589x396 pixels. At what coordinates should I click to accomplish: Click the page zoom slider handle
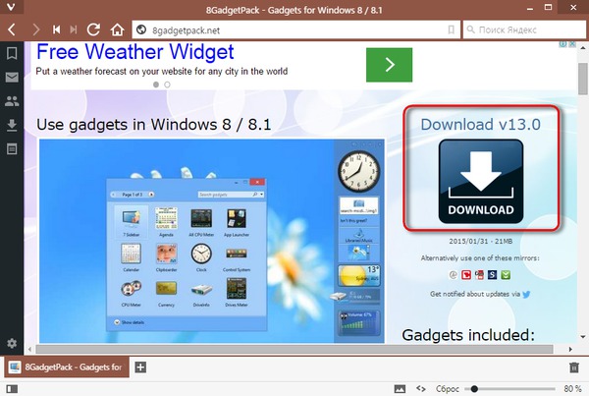tap(474, 389)
